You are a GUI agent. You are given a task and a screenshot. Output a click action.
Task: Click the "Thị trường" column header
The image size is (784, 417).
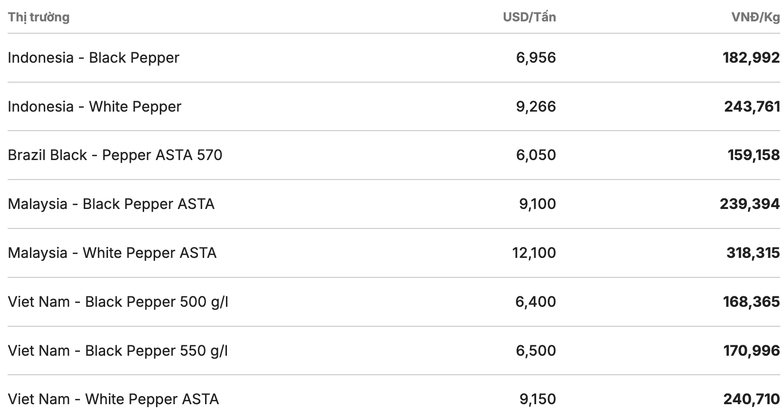click(39, 17)
